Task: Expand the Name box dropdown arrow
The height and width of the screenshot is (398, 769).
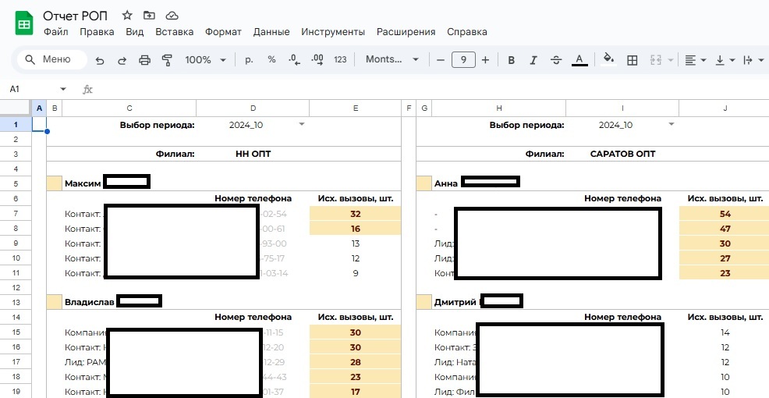Action: click(62, 89)
